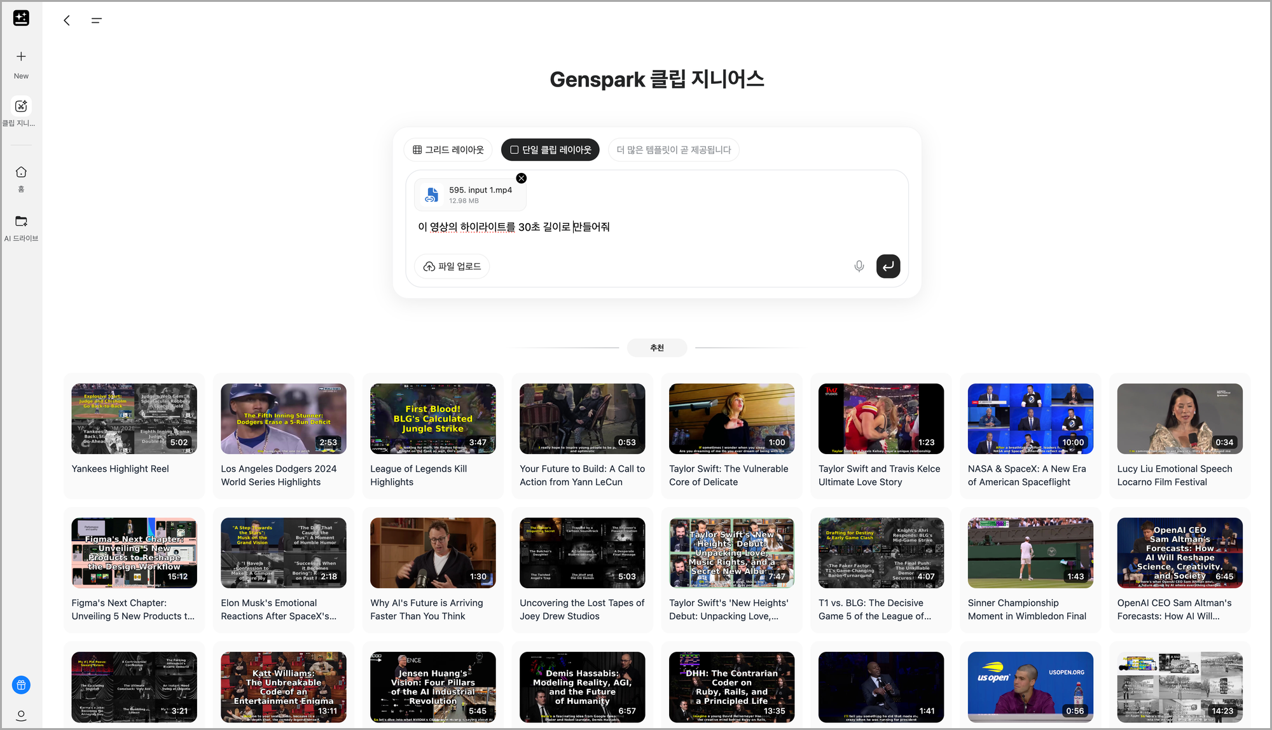Open Los Angeles Dodgers 2024 World Series thumbnail
This screenshot has width=1272, height=730.
pyautogui.click(x=284, y=418)
